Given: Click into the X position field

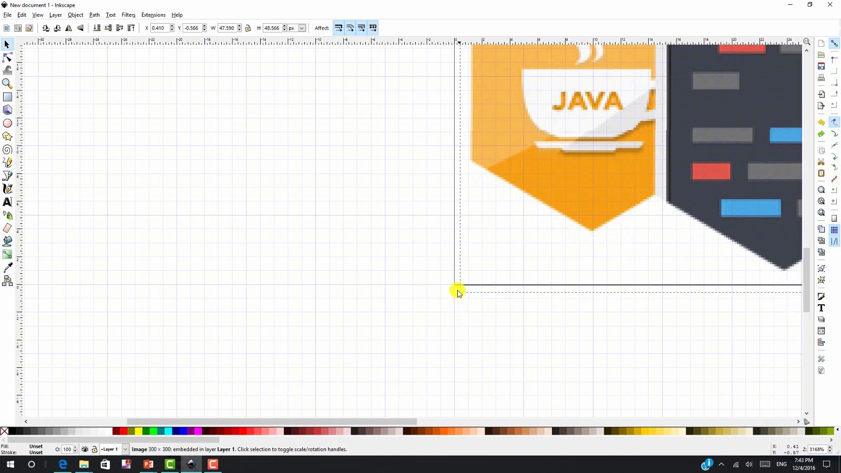Looking at the screenshot, I should click(160, 28).
